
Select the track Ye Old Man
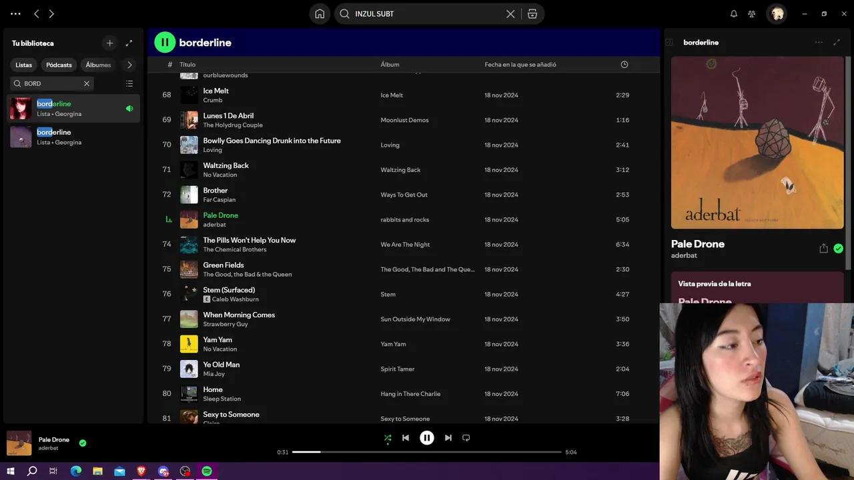point(221,365)
